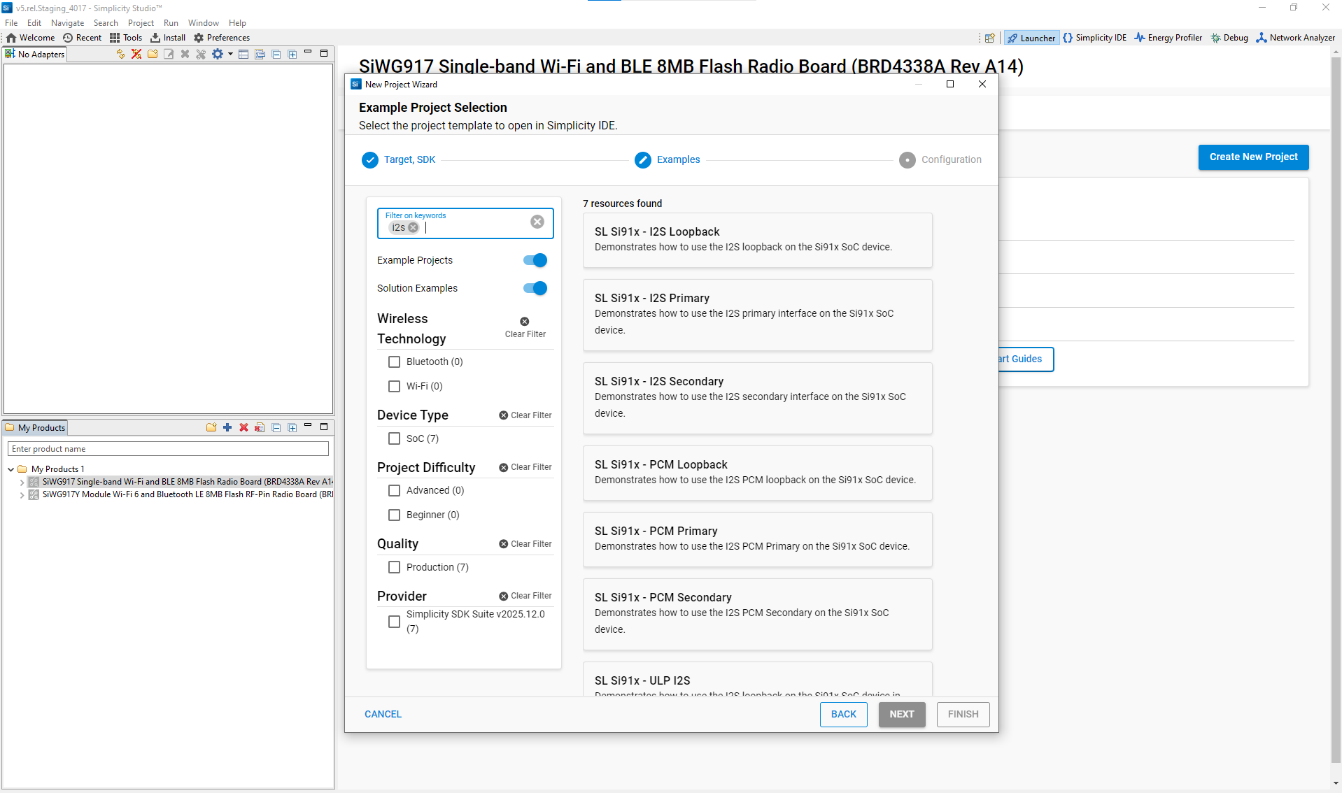Image resolution: width=1342 pixels, height=793 pixels.
Task: Clear the keyword filter text with X icon
Action: click(x=537, y=222)
